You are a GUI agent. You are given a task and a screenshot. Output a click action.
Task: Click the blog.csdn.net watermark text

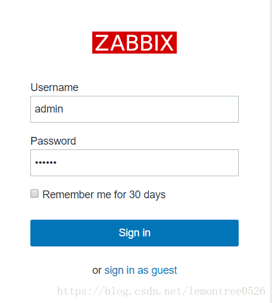coord(161,291)
